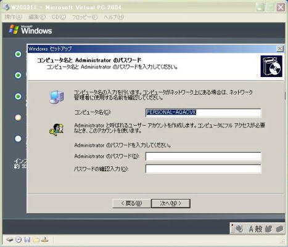Click the Administrator のパスワード(D) field
This screenshot has width=288, height=247.
point(204,156)
